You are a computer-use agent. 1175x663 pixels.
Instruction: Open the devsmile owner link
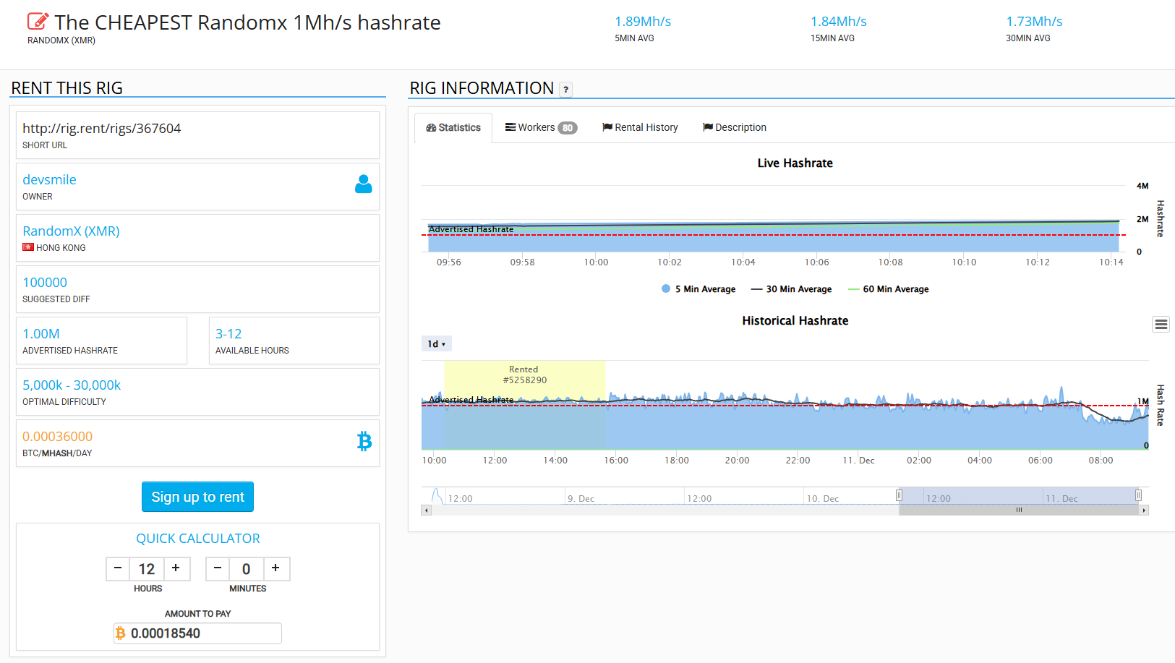click(49, 179)
